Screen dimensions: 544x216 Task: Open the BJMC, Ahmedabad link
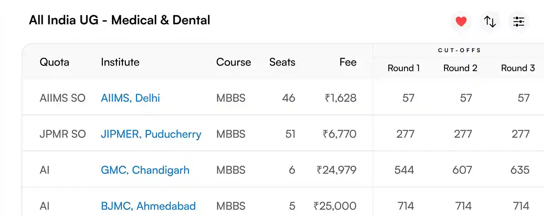pyautogui.click(x=148, y=206)
